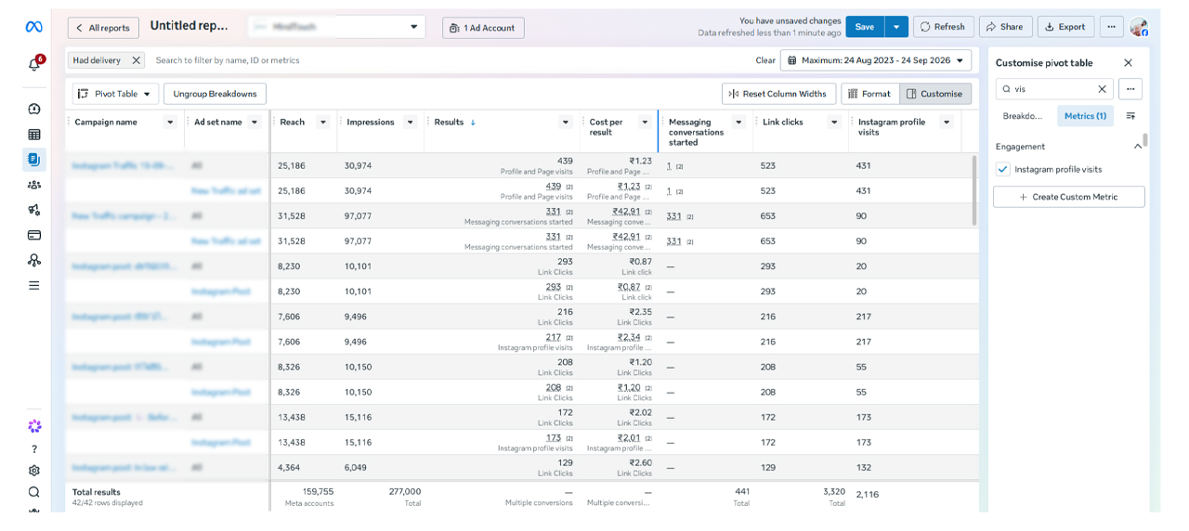Click the table vertical scrollbar
This screenshot has width=1189, height=531.
click(973, 189)
